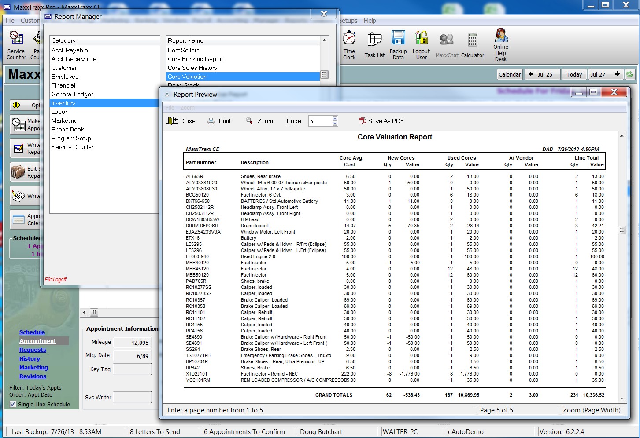Click the Logout User icon
Viewport: 640px width, 438px height.
pyautogui.click(x=422, y=45)
